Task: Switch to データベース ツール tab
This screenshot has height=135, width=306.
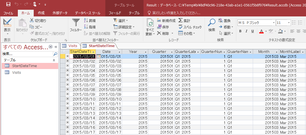Action: click(x=88, y=13)
